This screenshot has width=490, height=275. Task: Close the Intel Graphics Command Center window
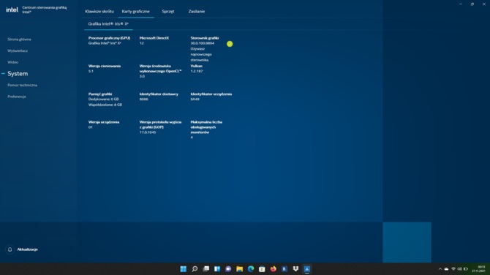tap(483, 4)
